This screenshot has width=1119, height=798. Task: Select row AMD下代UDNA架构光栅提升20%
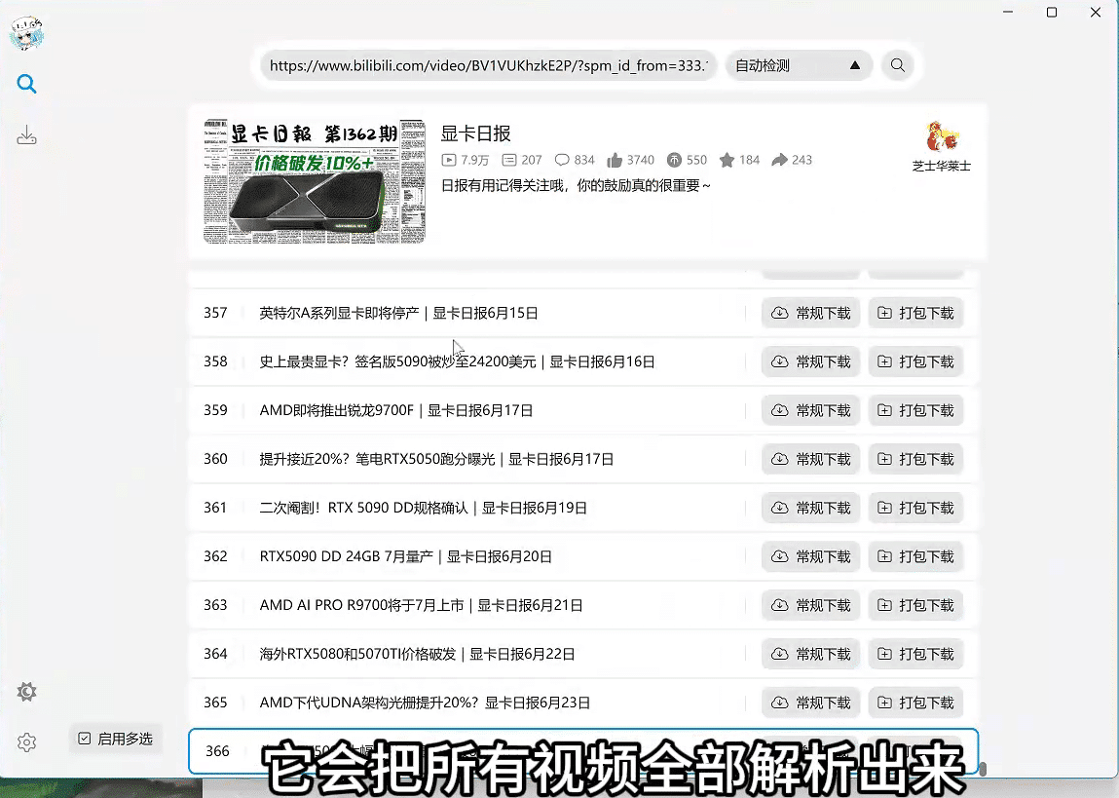583,703
